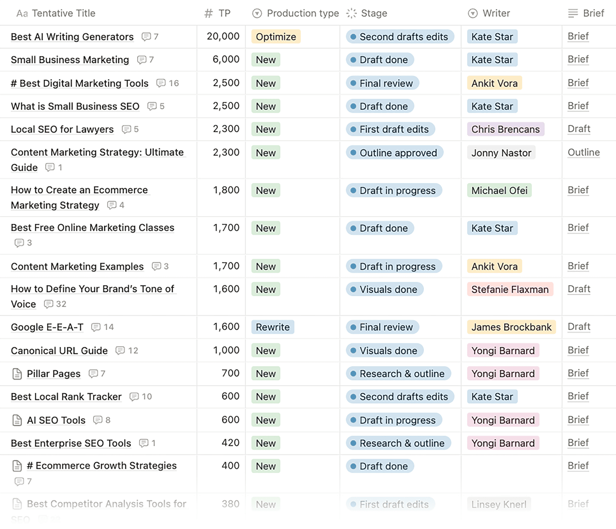Click the page icon next to Ecommerce Growth Strategies
Image resolution: width=616 pixels, height=529 pixels.
(x=17, y=466)
